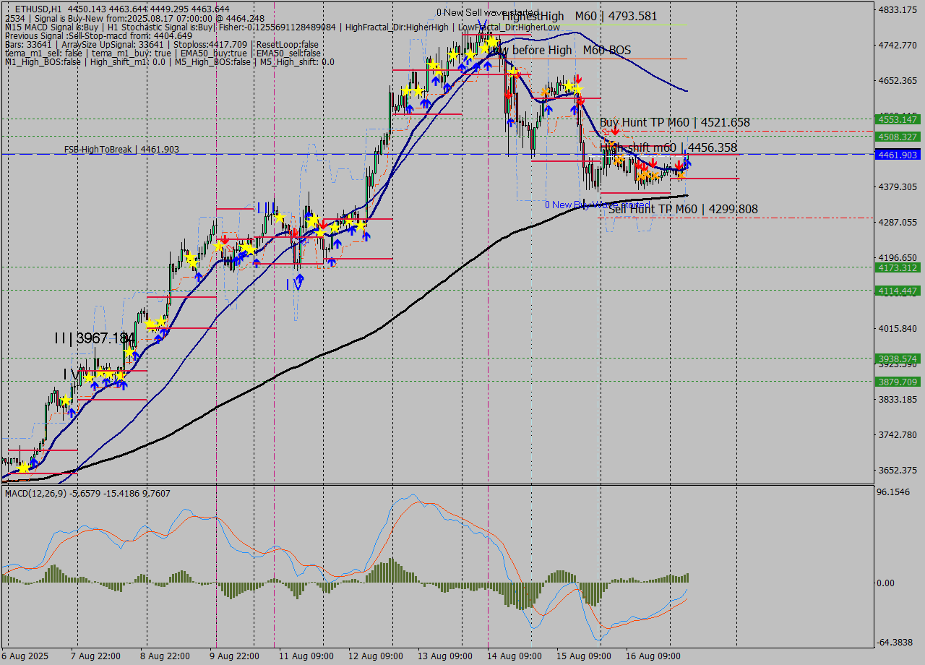Click the FSB-HighToBreak 4461.903 line label
This screenshot has height=665, width=925.
121,150
